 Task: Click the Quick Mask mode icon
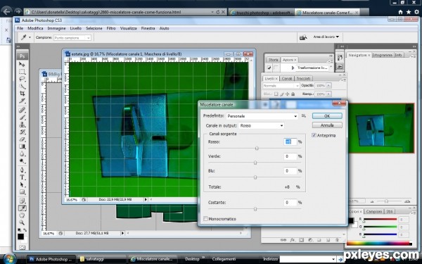(x=22, y=247)
